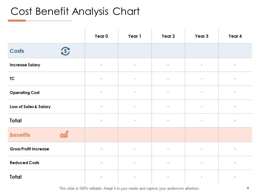
Task: Select the Year 4 column header
Action: tap(235, 36)
